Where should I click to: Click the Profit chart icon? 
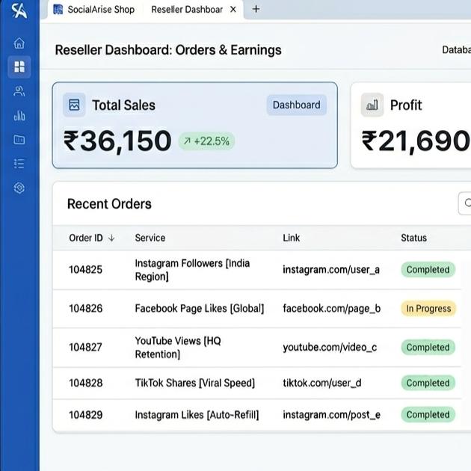coord(372,105)
